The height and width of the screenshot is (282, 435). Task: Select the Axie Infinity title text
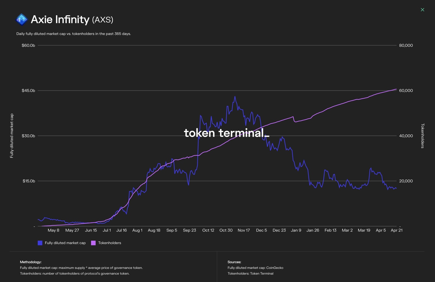tap(60, 20)
